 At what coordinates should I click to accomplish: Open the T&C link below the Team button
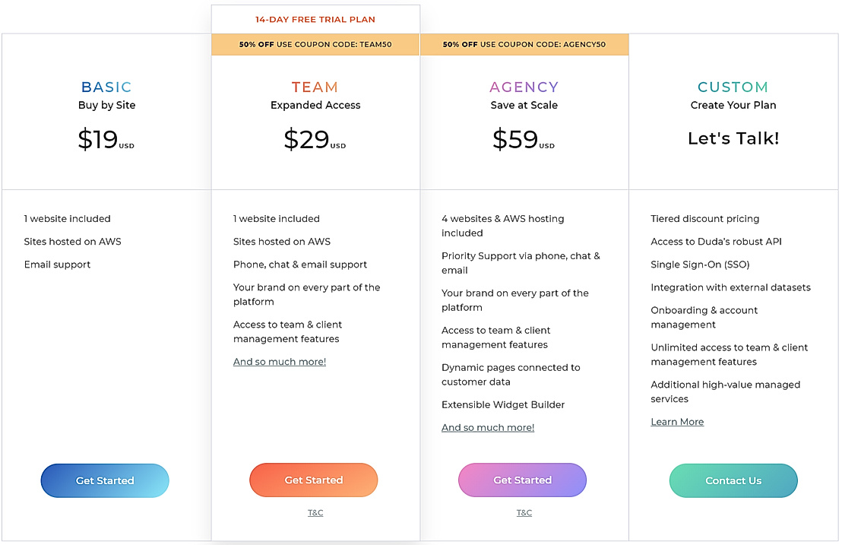[315, 513]
